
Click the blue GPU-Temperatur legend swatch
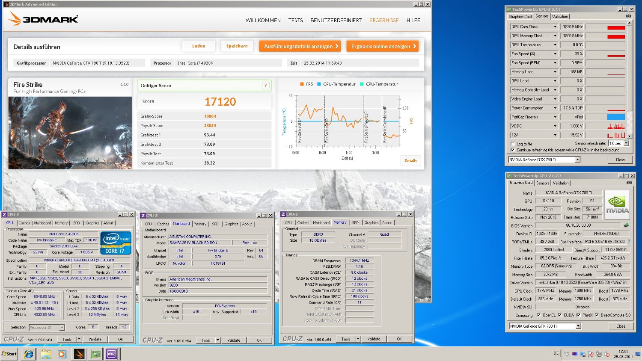pyautogui.click(x=319, y=84)
